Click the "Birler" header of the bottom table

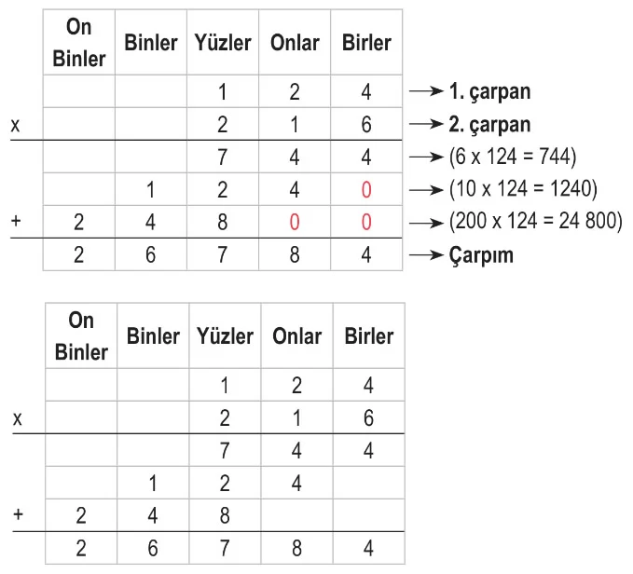pos(369,335)
